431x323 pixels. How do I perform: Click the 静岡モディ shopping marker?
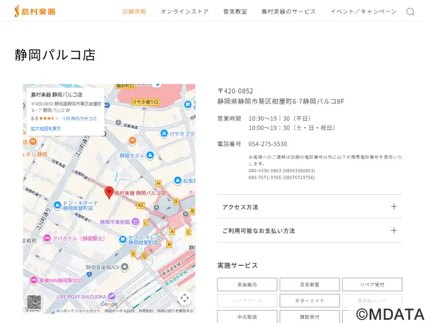tap(150, 156)
